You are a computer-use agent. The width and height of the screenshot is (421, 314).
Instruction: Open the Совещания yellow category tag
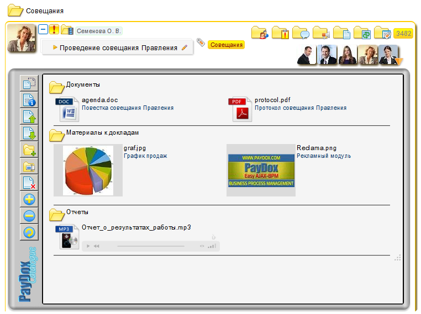coord(226,45)
